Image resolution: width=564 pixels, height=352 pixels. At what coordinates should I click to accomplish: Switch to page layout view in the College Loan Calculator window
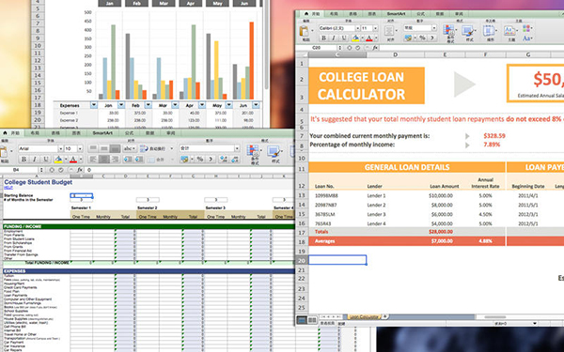click(312, 320)
